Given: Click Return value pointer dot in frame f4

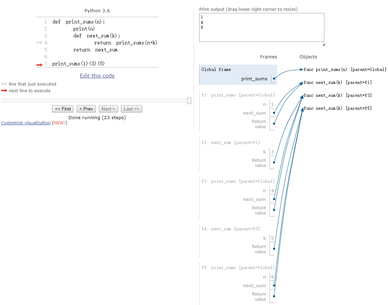Looking at the screenshot, I should click(x=274, y=249).
